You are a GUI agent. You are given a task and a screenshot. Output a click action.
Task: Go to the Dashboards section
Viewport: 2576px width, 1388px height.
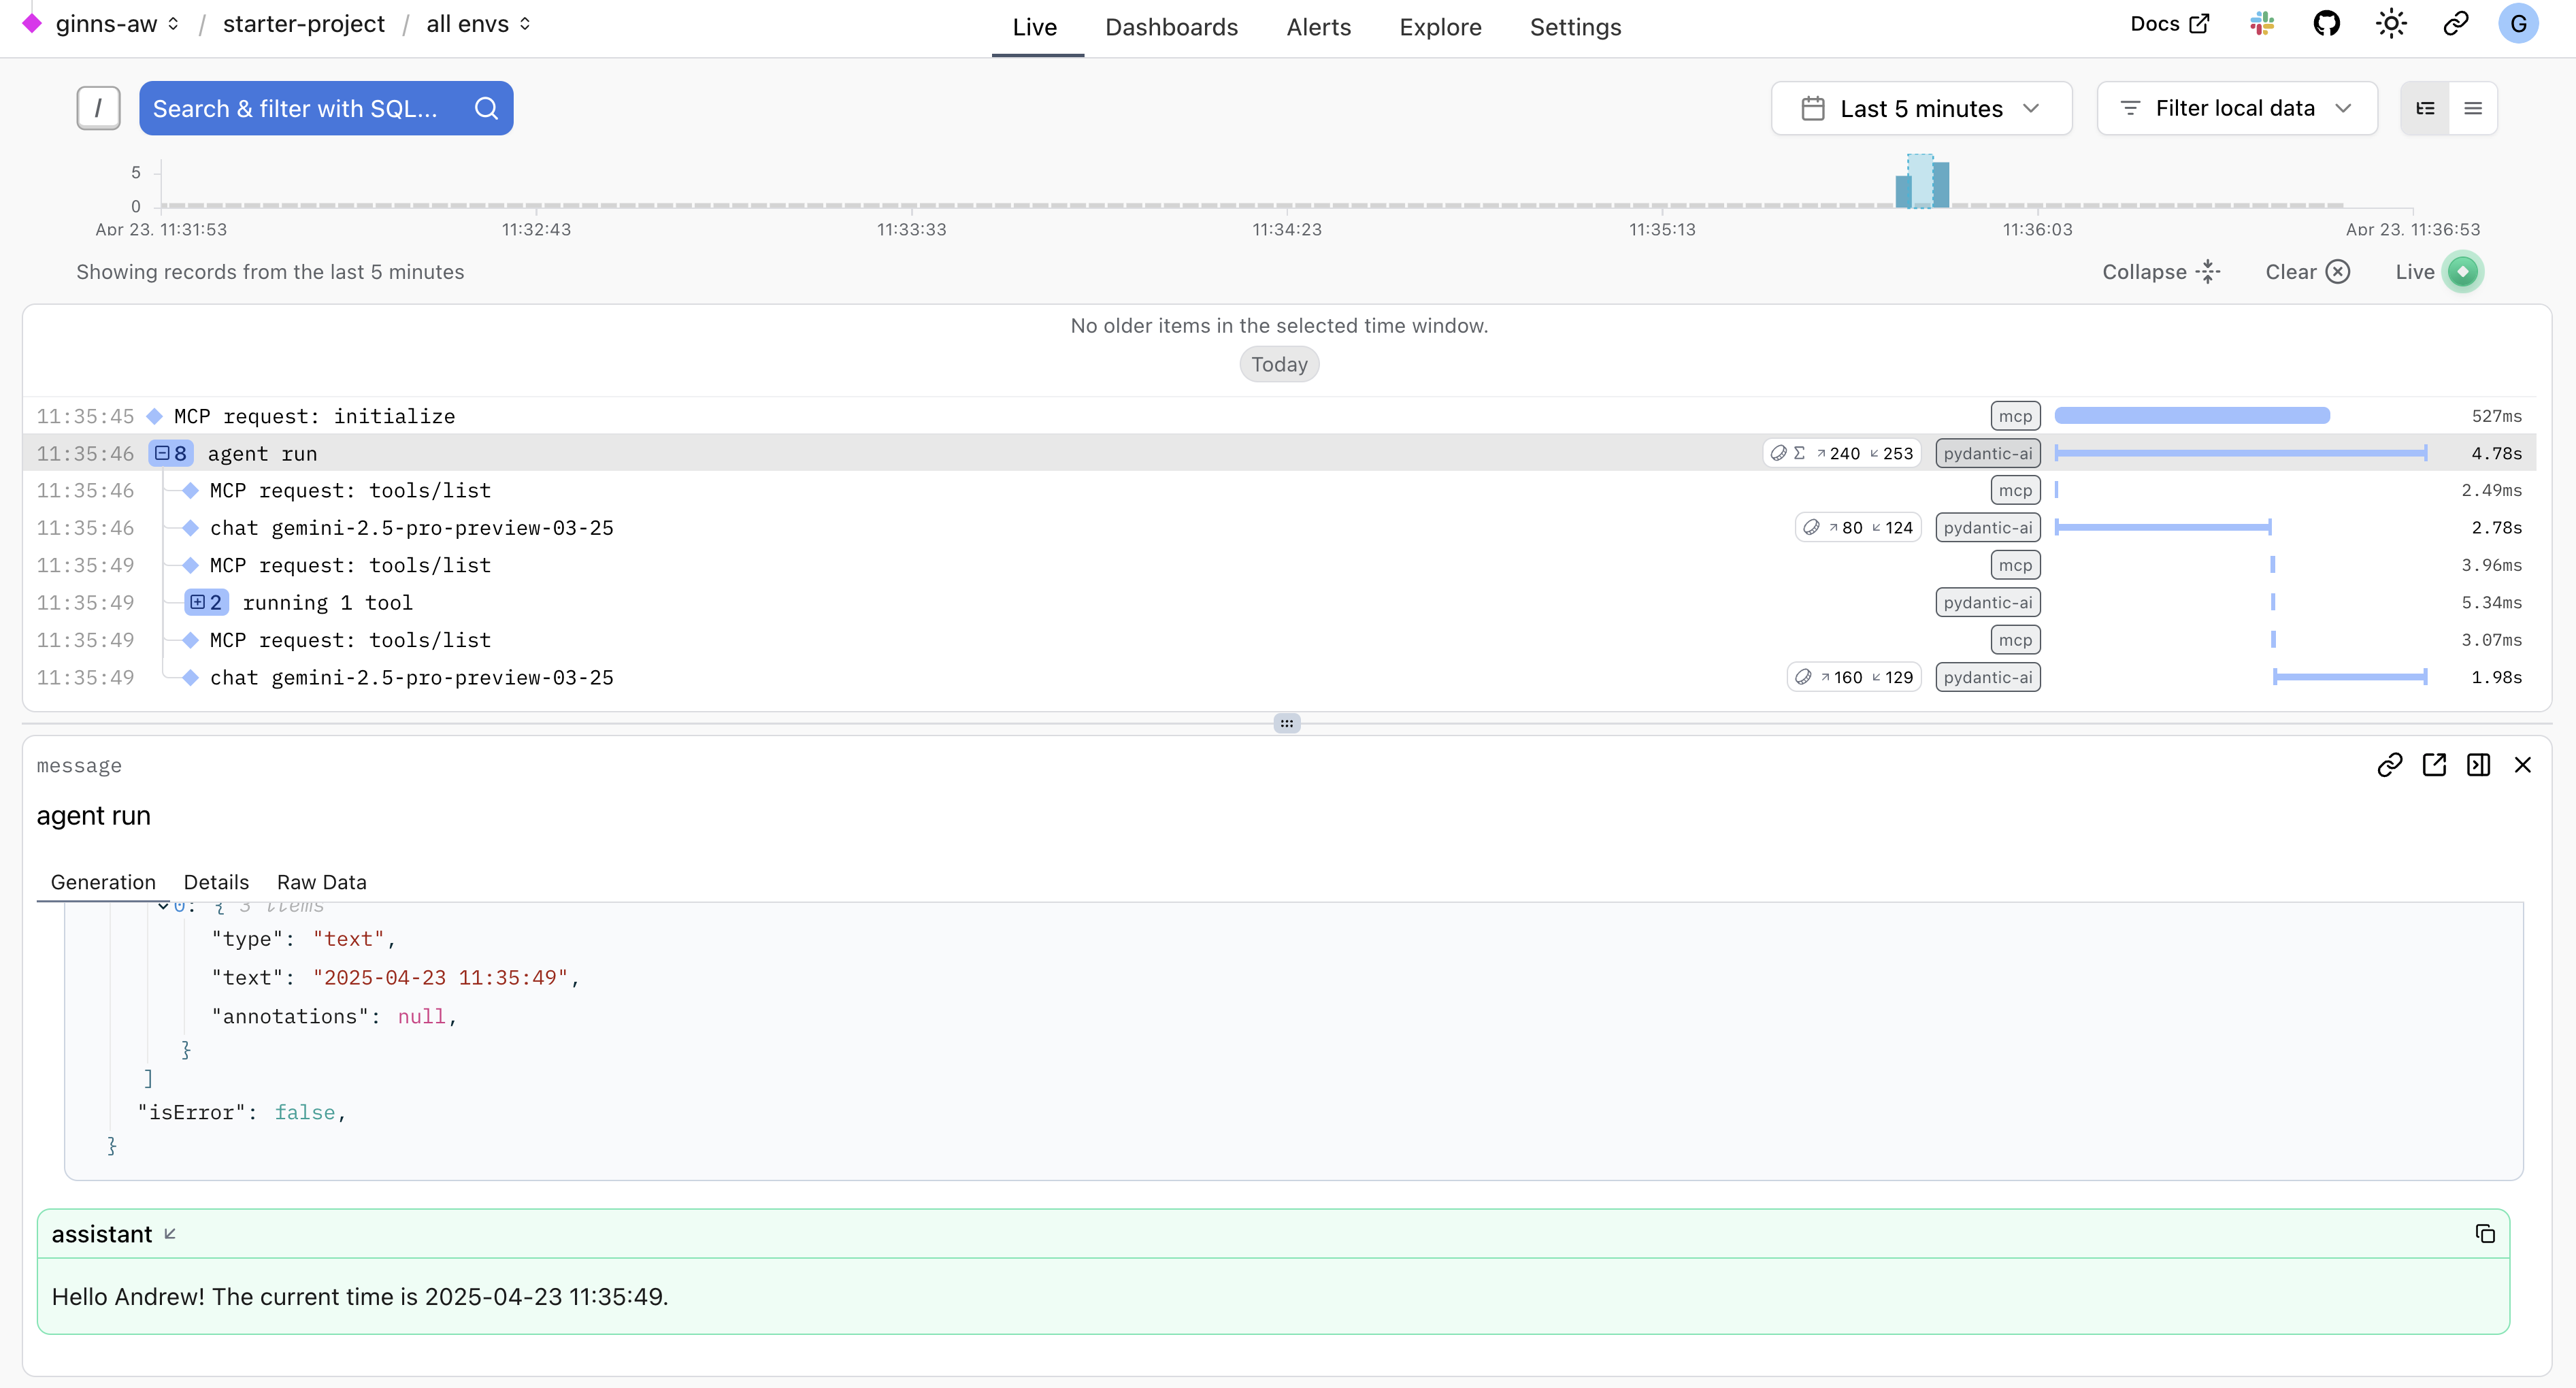1171,27
